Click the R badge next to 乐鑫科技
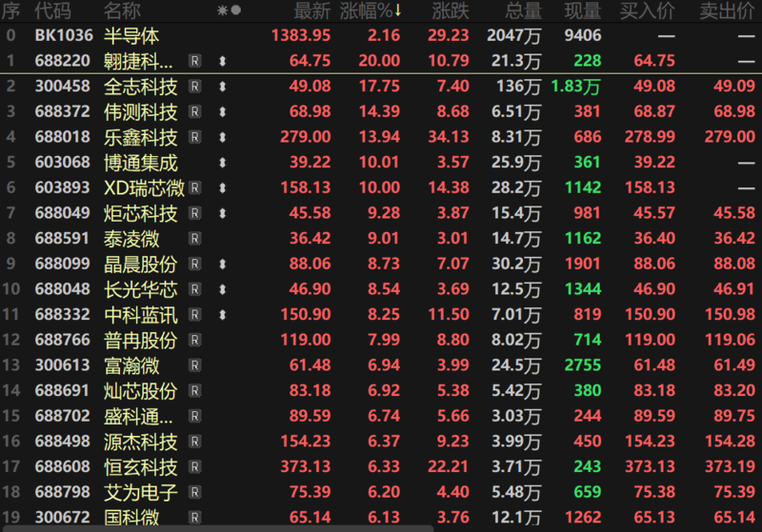The image size is (762, 532). point(194,137)
